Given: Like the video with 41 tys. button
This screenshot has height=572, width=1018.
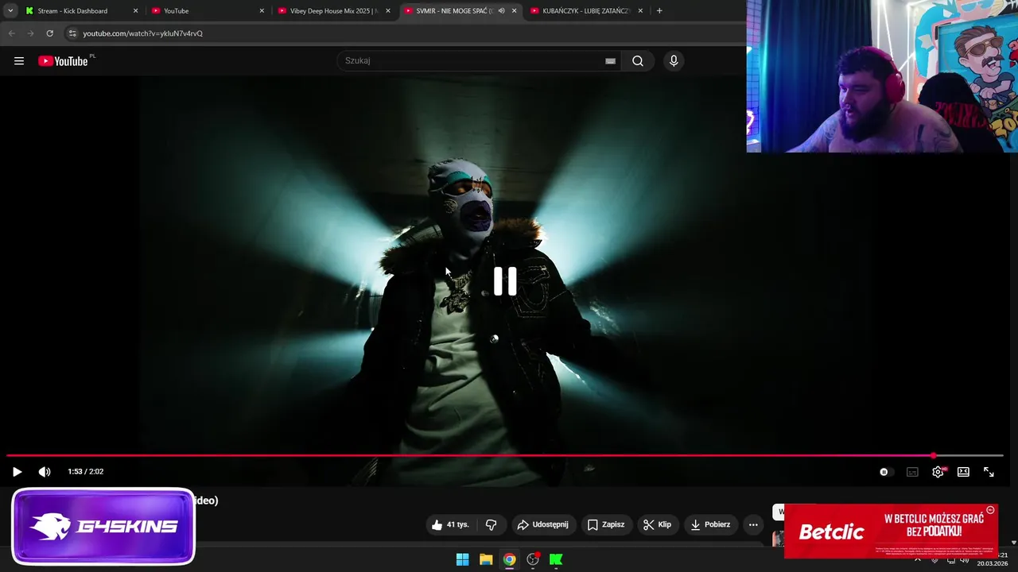Looking at the screenshot, I should point(451,524).
